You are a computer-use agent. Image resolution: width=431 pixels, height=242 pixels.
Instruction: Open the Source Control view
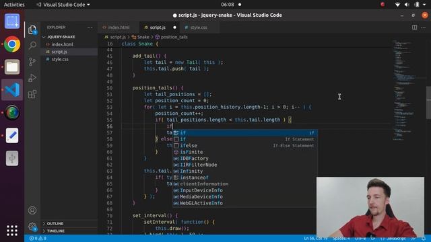pyautogui.click(x=32, y=62)
